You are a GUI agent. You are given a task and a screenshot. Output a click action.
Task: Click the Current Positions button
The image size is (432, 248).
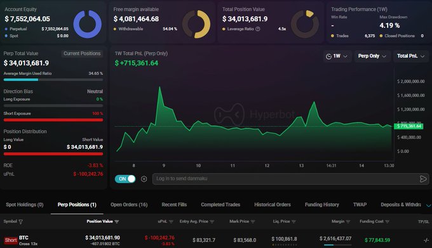(82, 53)
